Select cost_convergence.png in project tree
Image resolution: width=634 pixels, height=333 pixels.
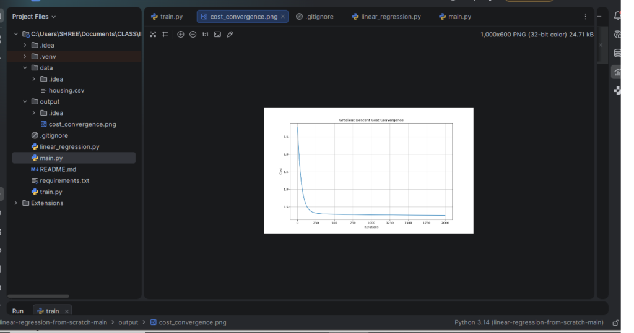point(79,124)
